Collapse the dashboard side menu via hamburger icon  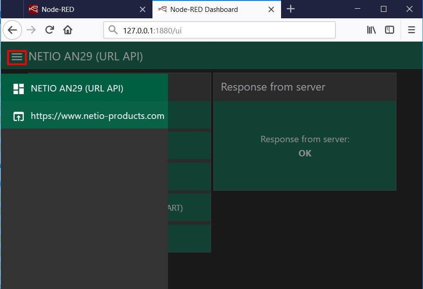(x=17, y=57)
